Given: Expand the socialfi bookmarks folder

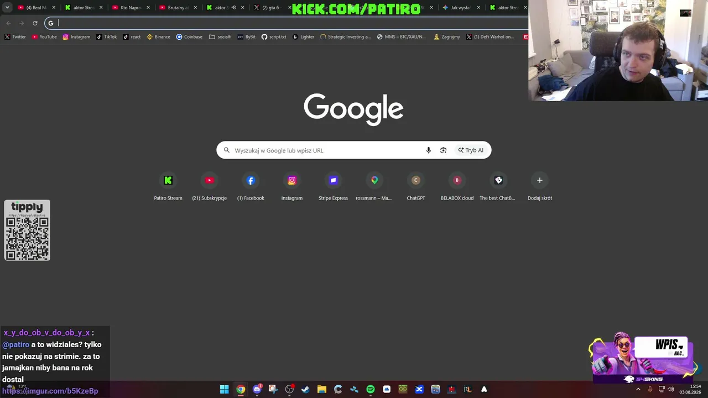Looking at the screenshot, I should click(220, 37).
